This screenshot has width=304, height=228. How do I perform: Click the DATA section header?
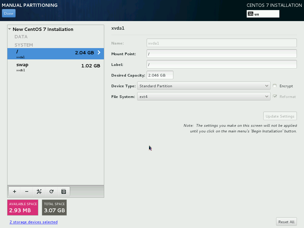pos(21,37)
